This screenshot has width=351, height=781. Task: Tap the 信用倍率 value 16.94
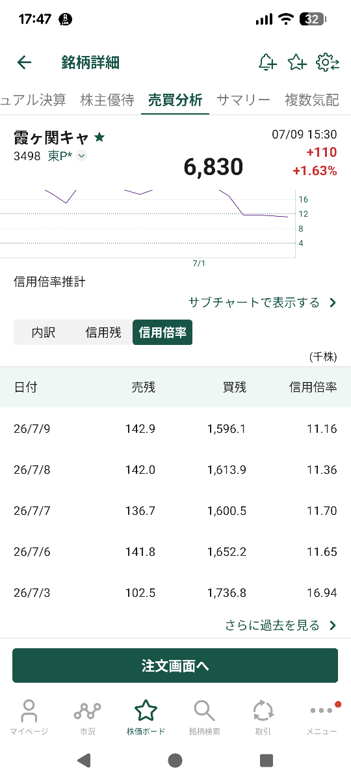pyautogui.click(x=322, y=593)
